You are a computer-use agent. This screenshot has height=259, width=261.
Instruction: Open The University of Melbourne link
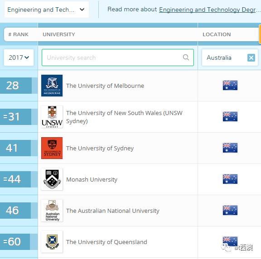click(105, 86)
